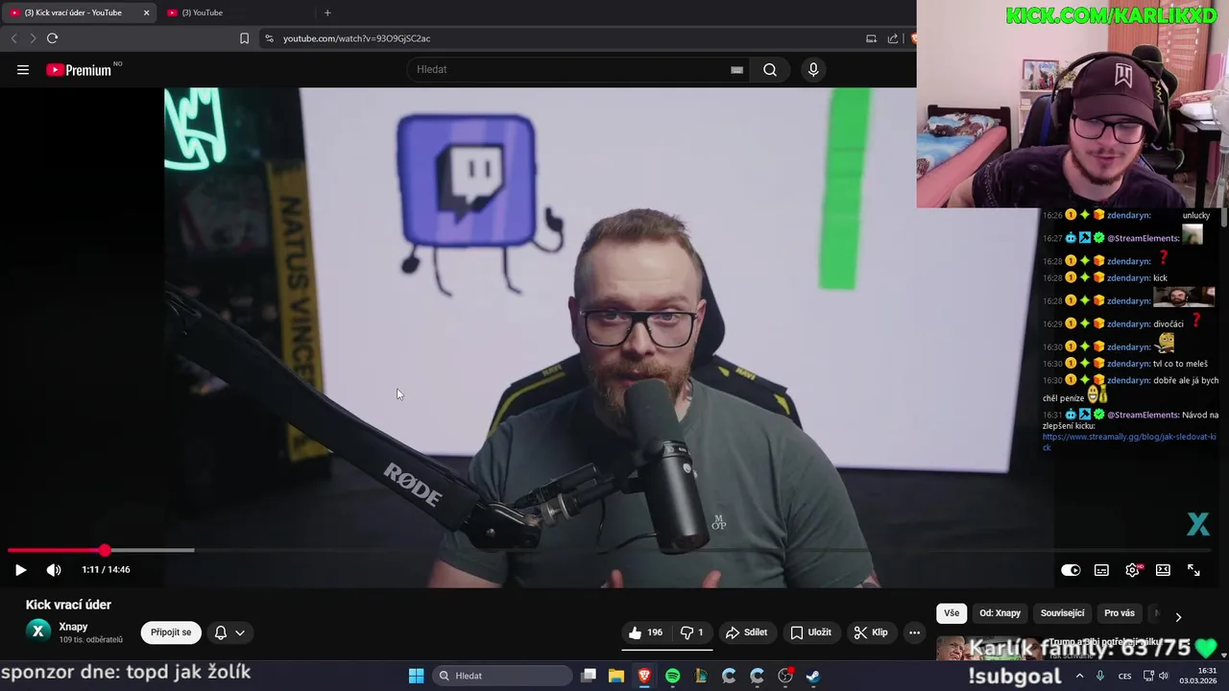The image size is (1229, 691).
Task: Click the red progress scrubber dot
Action: 104,550
